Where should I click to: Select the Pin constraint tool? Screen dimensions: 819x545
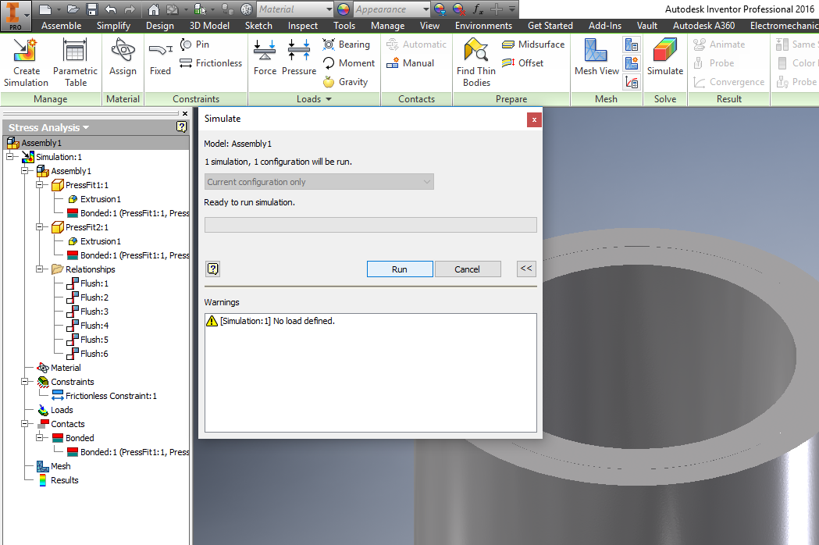(195, 45)
